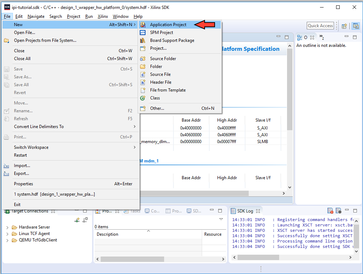Screen dimensions: 363x274
Task: Show hidden views chevron with 2
Action: coord(321,37)
